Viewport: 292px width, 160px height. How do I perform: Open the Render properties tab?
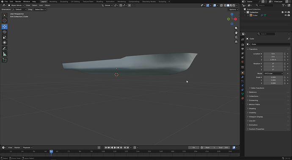point(242,45)
